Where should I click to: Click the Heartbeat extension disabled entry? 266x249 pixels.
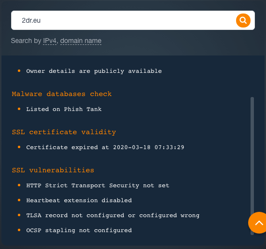(x=79, y=200)
